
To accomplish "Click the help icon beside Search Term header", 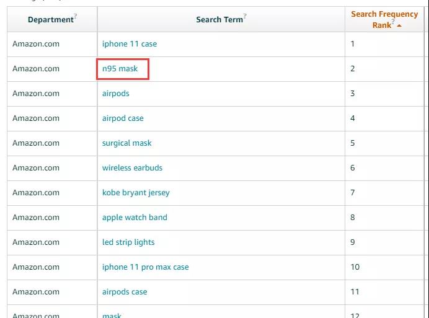I will 245,16.
